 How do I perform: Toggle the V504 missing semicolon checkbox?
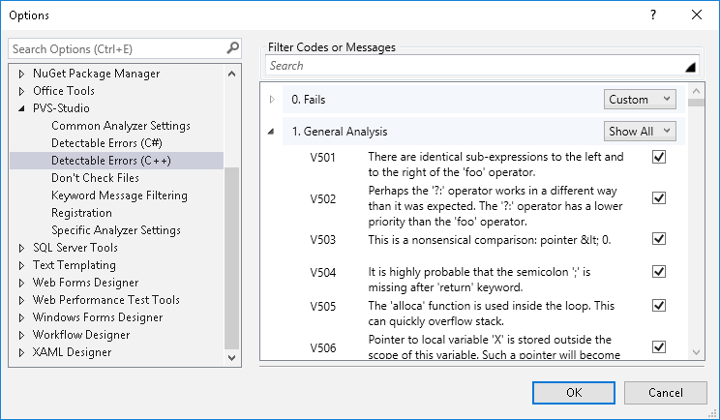(x=659, y=273)
